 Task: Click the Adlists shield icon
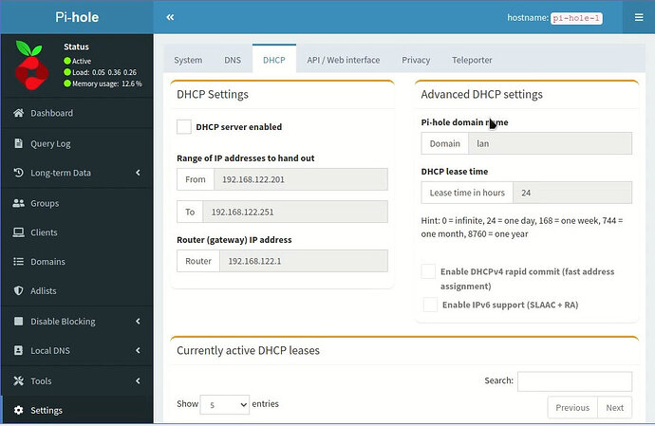point(19,291)
